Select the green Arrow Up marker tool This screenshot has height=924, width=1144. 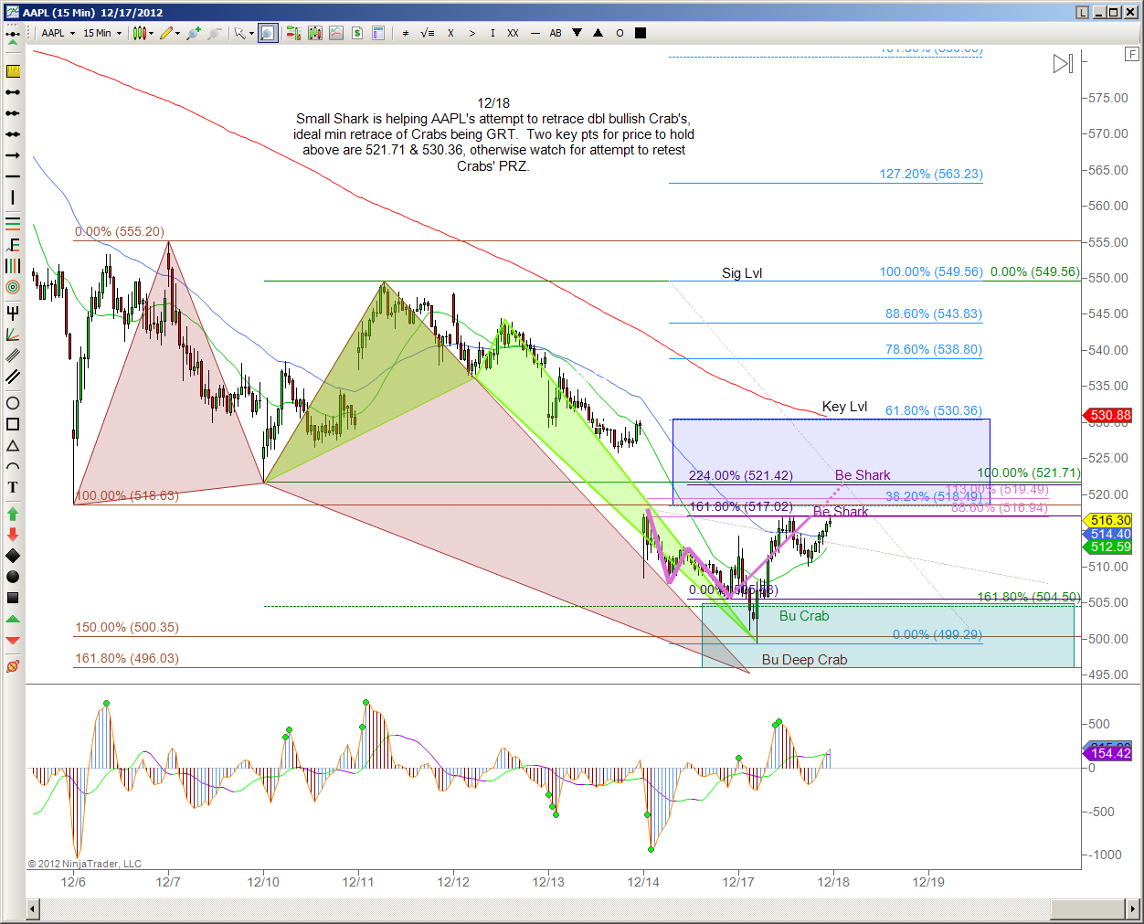[13, 514]
